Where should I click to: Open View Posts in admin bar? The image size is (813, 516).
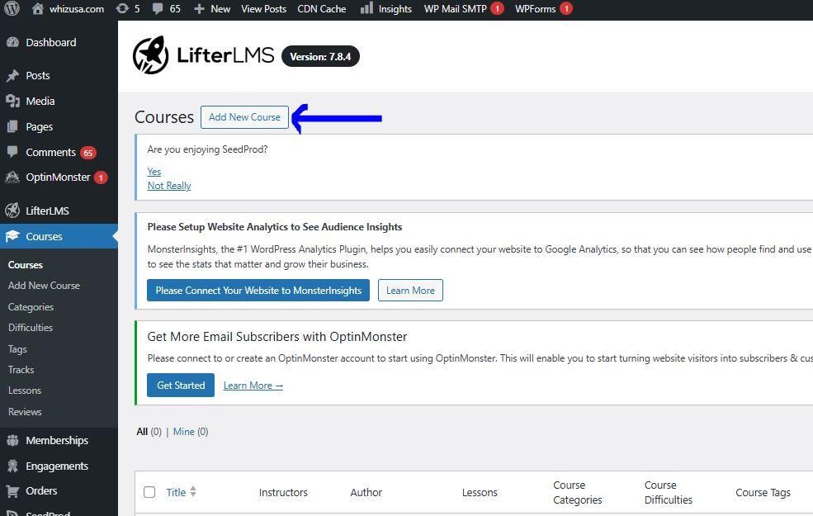click(x=264, y=9)
